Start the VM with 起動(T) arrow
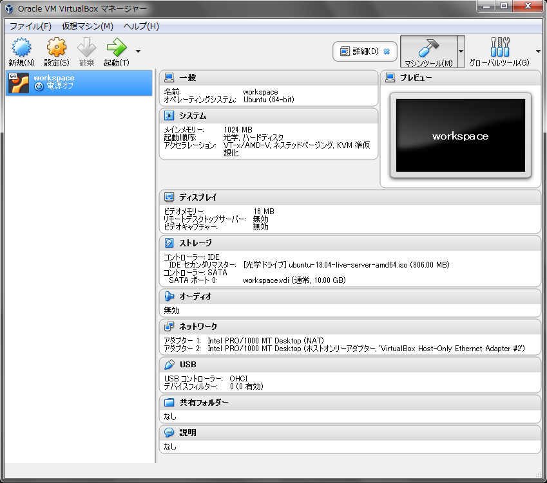Screen dimensions: 547x483 click(x=117, y=48)
